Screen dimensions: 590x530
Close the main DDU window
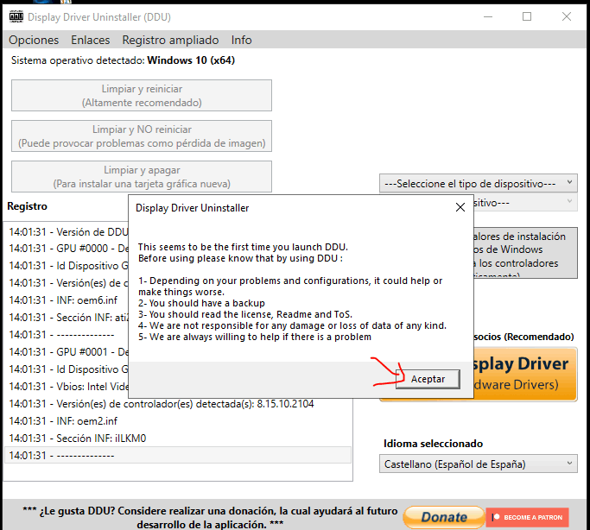(x=567, y=16)
